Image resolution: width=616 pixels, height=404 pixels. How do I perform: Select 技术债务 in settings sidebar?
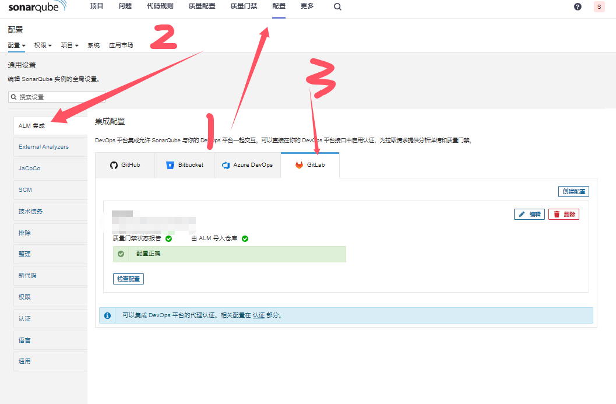coord(51,212)
